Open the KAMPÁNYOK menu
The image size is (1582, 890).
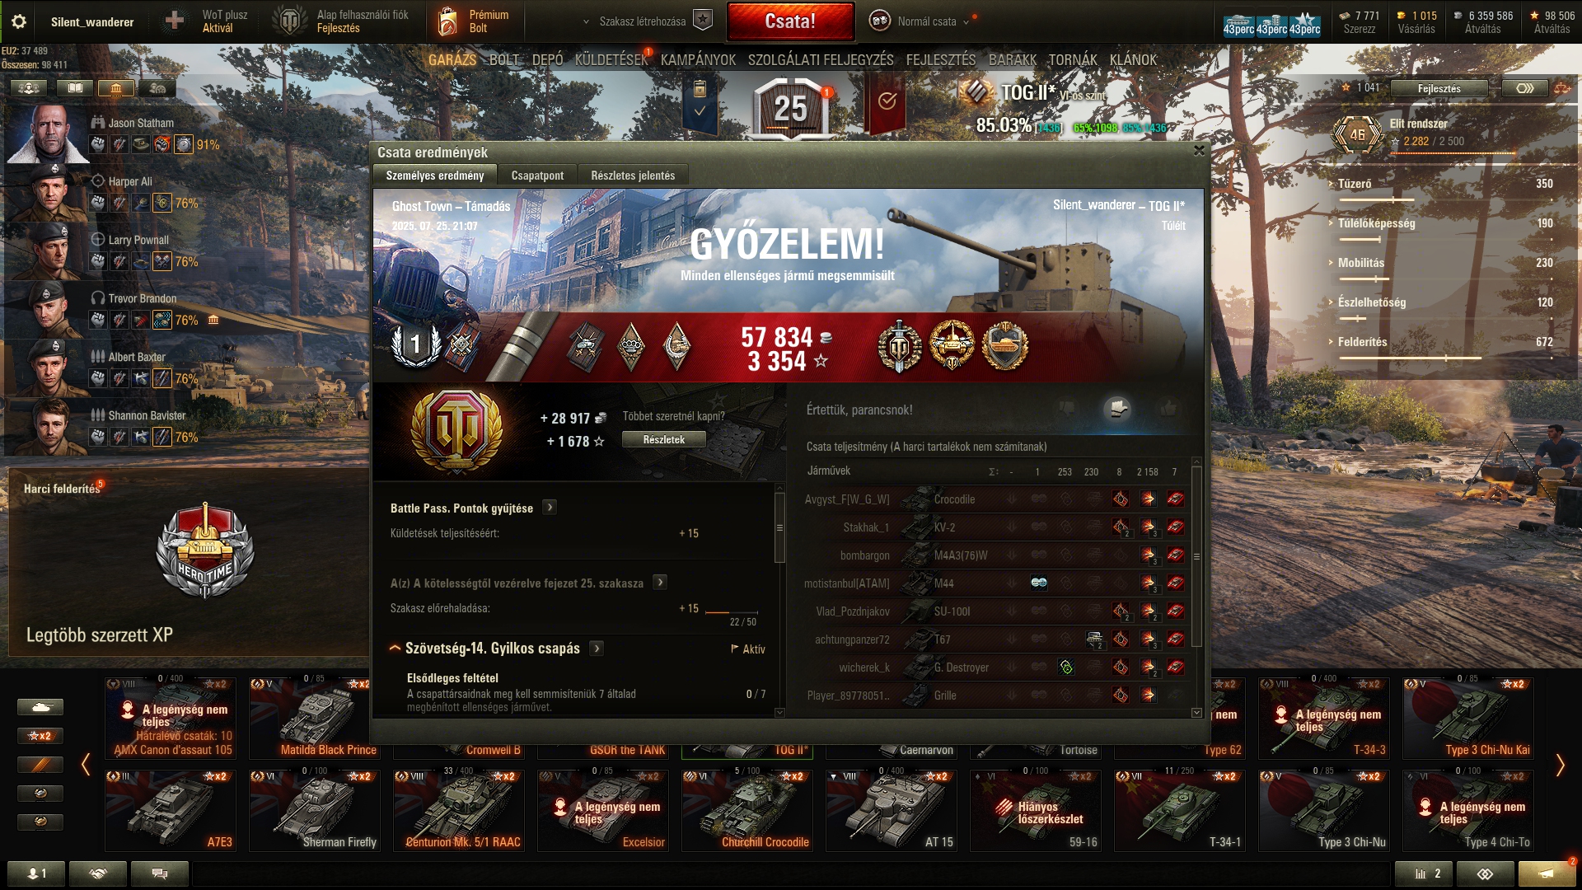pyautogui.click(x=698, y=60)
